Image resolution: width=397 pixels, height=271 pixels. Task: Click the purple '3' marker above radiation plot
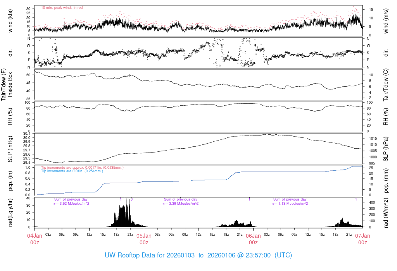click(132, 199)
